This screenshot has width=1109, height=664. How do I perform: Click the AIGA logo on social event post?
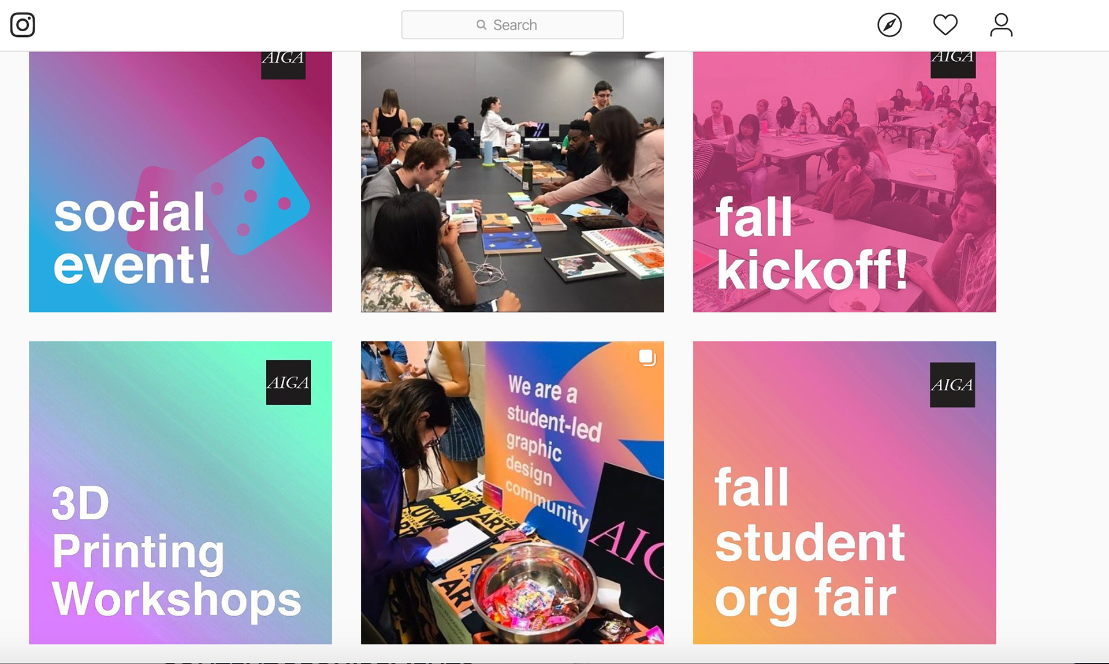point(283,65)
